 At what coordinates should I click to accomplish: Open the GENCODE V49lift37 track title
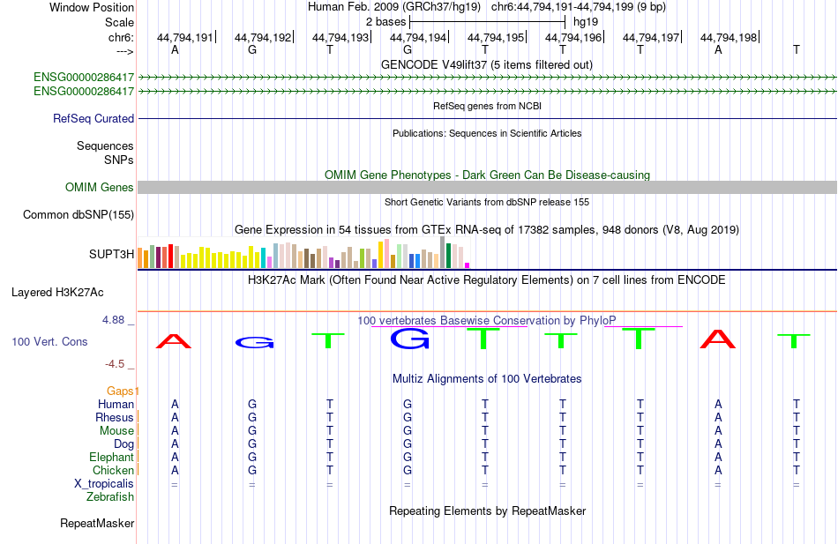pyautogui.click(x=487, y=64)
